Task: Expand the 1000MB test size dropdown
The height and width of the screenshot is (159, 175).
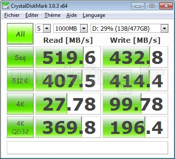Action: (84, 29)
